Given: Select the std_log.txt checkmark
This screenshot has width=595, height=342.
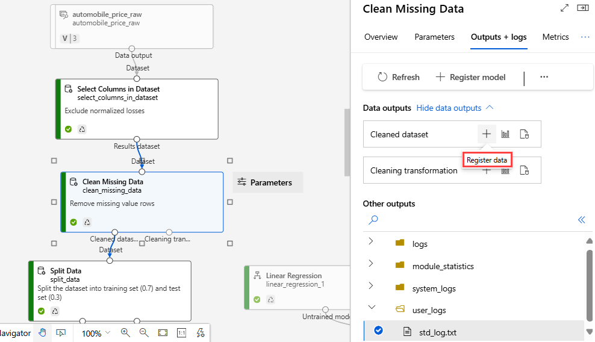Looking at the screenshot, I should (x=378, y=330).
